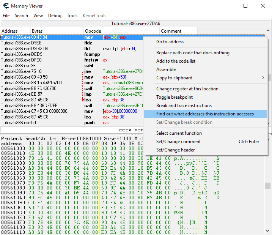Expand the 'Copy to clipboard' submenu
Viewport: 272px width, 235px height.
pos(174,78)
